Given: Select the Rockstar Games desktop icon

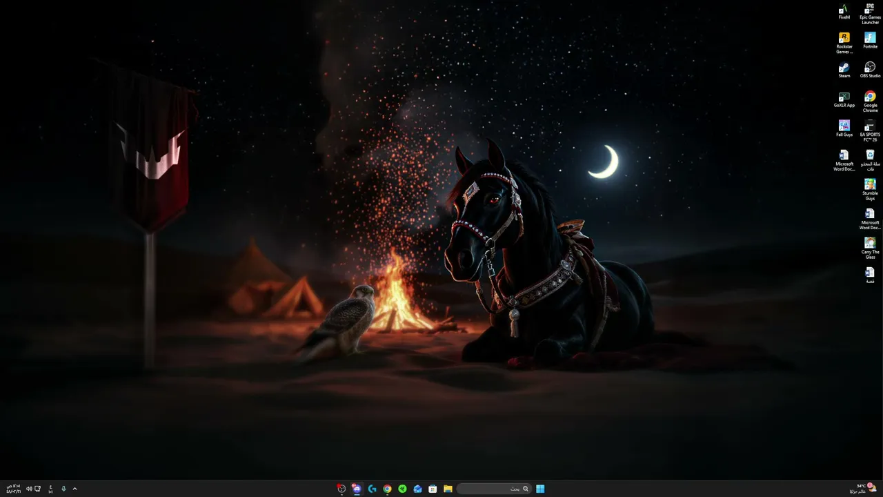Looking at the screenshot, I should point(844,43).
